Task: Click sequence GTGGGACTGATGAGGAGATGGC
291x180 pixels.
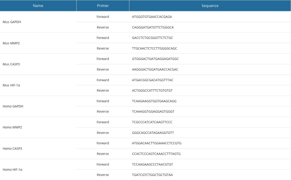Action: click(155, 59)
